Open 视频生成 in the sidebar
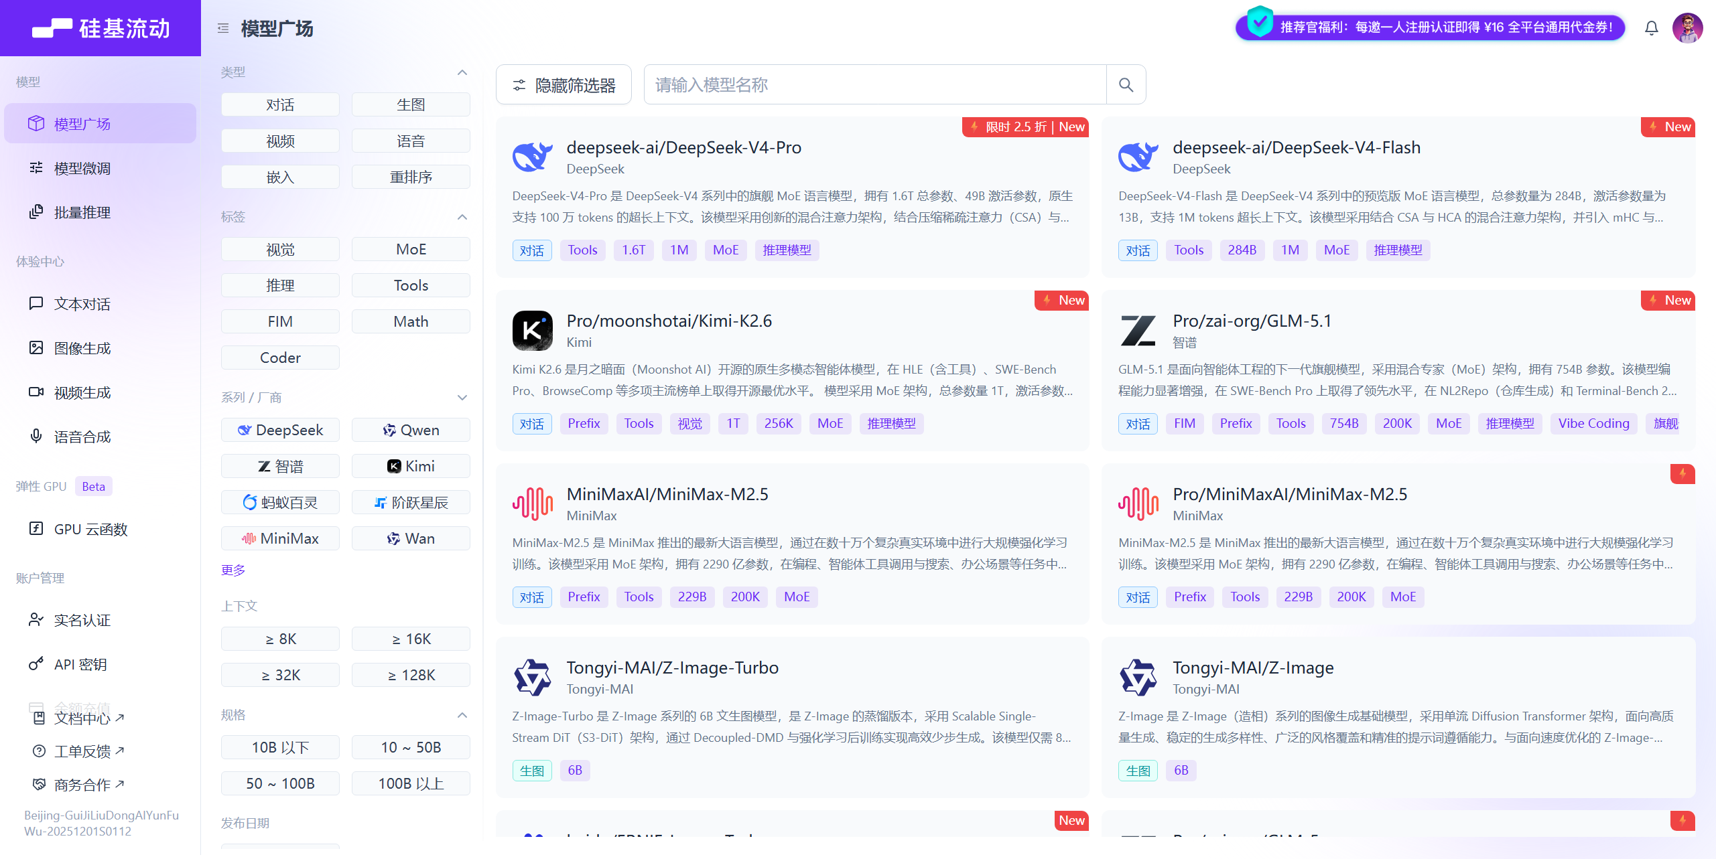The height and width of the screenshot is (859, 1716). click(100, 392)
